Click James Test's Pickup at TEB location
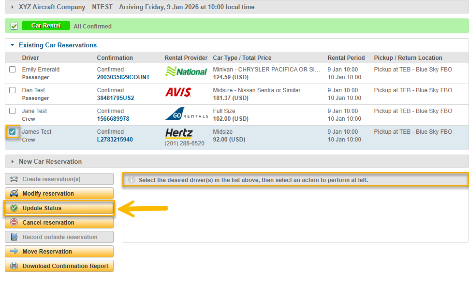The image size is (469, 284). [413, 132]
